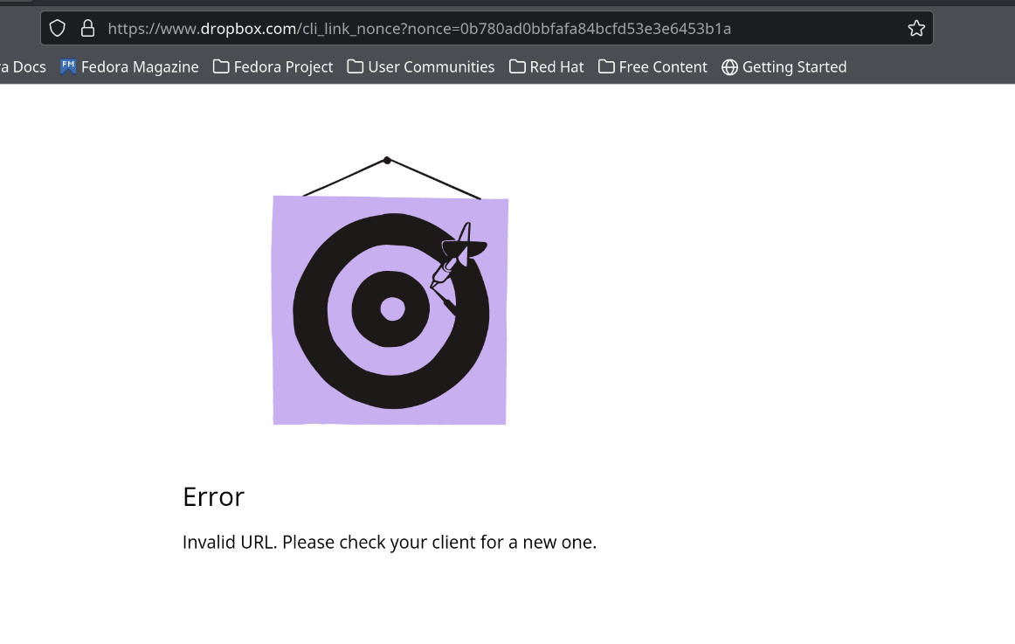Click the dartboard error illustration
1015x644 pixels.
(390, 309)
